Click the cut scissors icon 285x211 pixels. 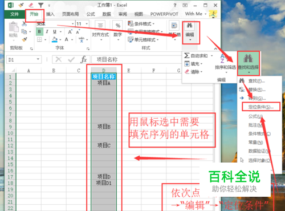coord(24,24)
